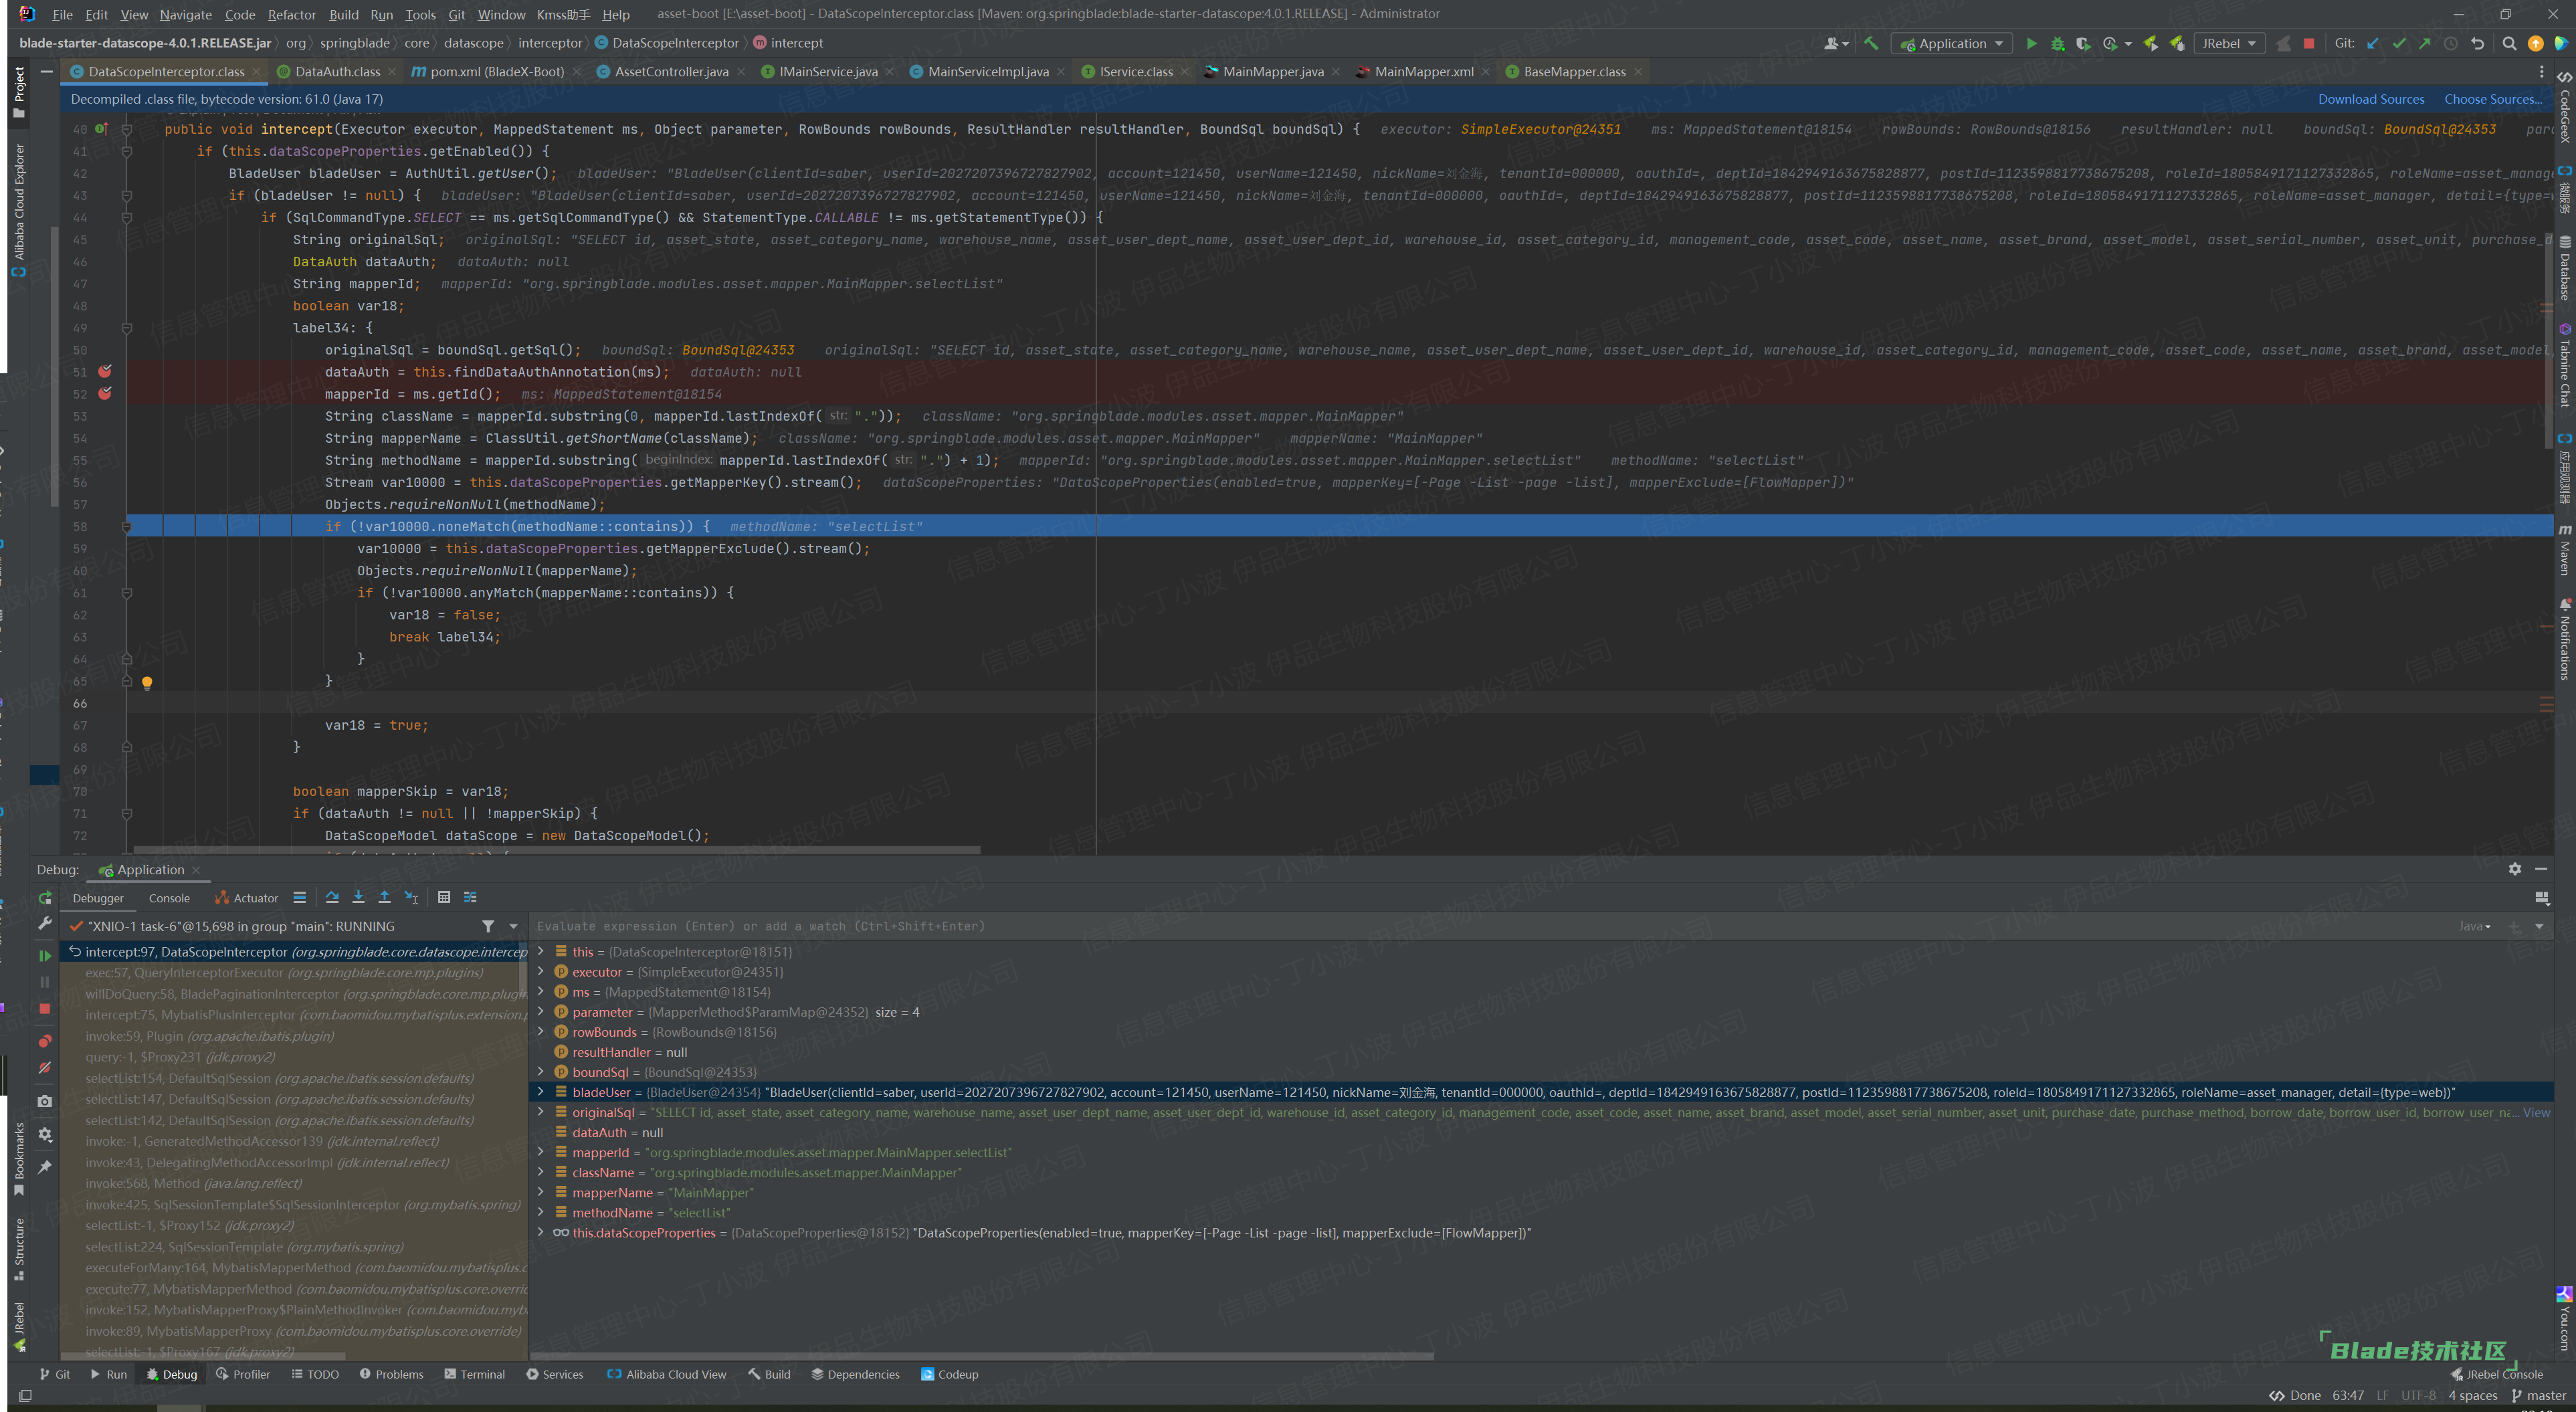Click master git branch in status bar
Image resolution: width=2576 pixels, height=1412 pixels.
point(2538,1395)
